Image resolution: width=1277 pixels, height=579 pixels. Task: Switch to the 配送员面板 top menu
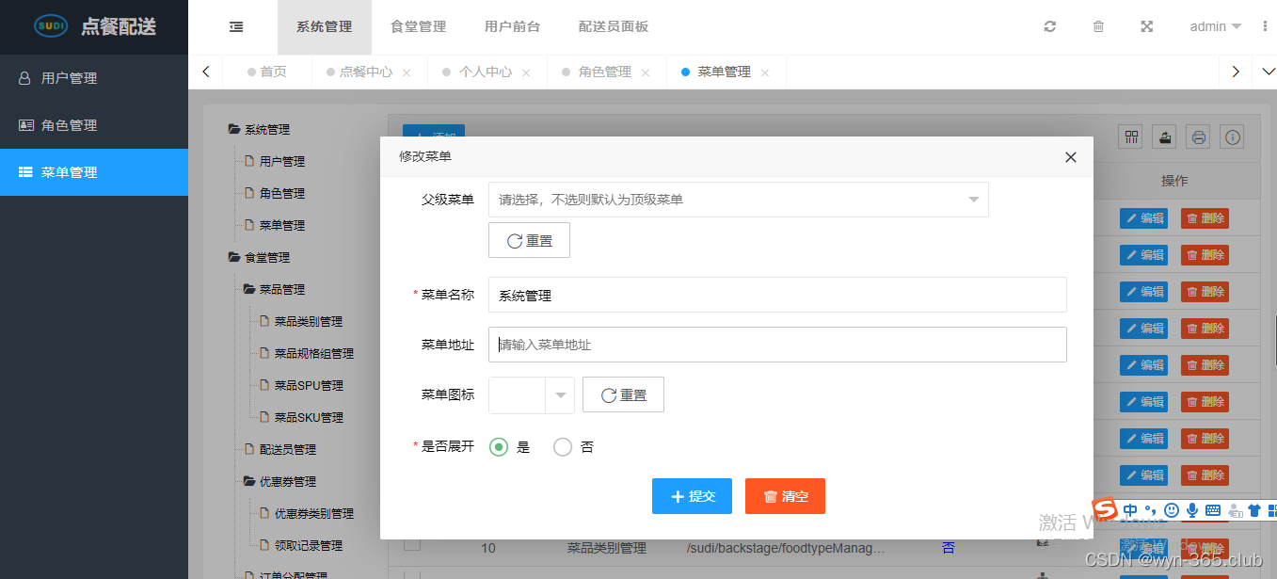click(x=614, y=27)
